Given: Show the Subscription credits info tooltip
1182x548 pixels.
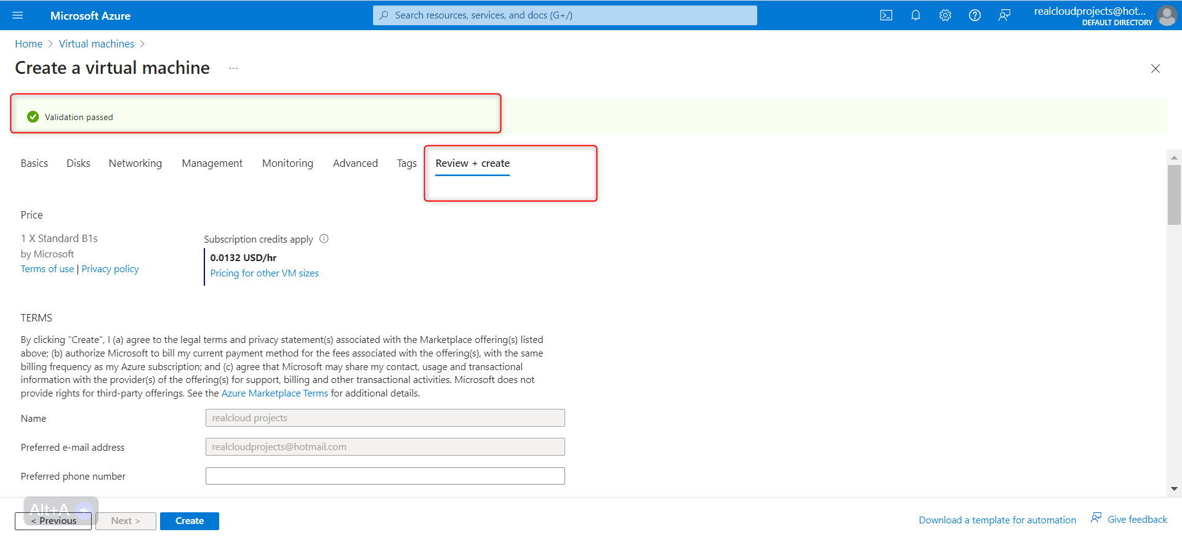Looking at the screenshot, I should (324, 239).
